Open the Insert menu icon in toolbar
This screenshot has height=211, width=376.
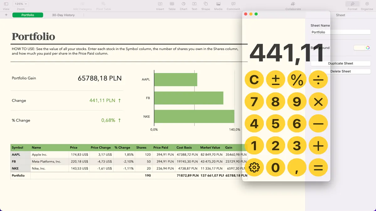click(160, 5)
